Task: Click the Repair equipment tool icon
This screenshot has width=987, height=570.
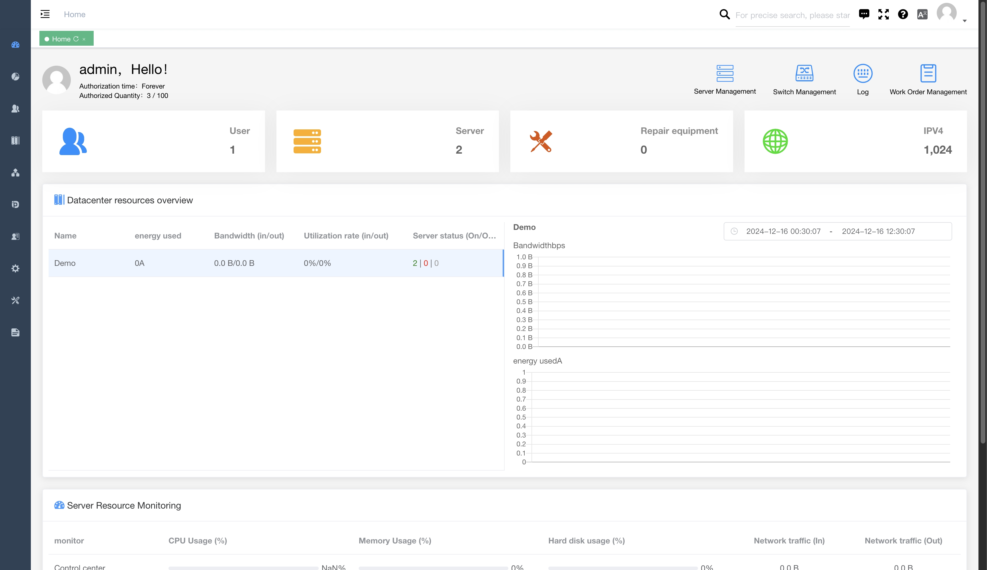Action: 541,141
